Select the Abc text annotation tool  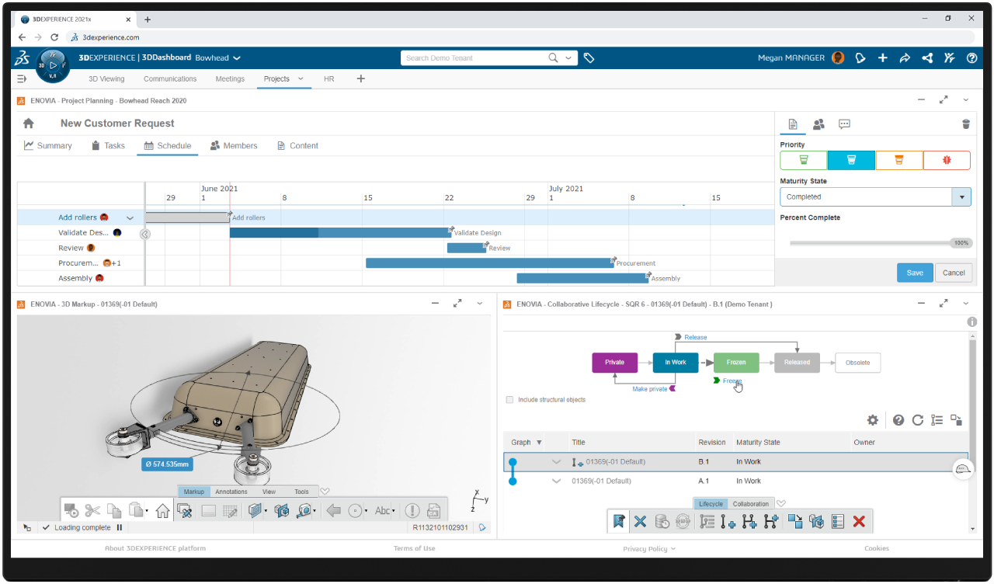pos(384,510)
